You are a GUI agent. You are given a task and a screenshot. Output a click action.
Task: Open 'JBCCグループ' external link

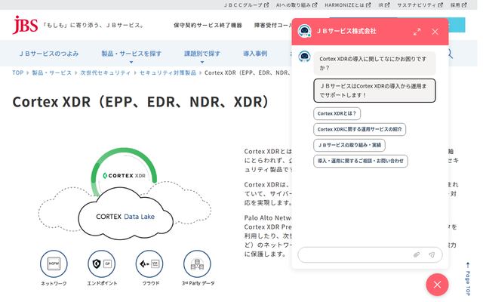pyautogui.click(x=246, y=5)
